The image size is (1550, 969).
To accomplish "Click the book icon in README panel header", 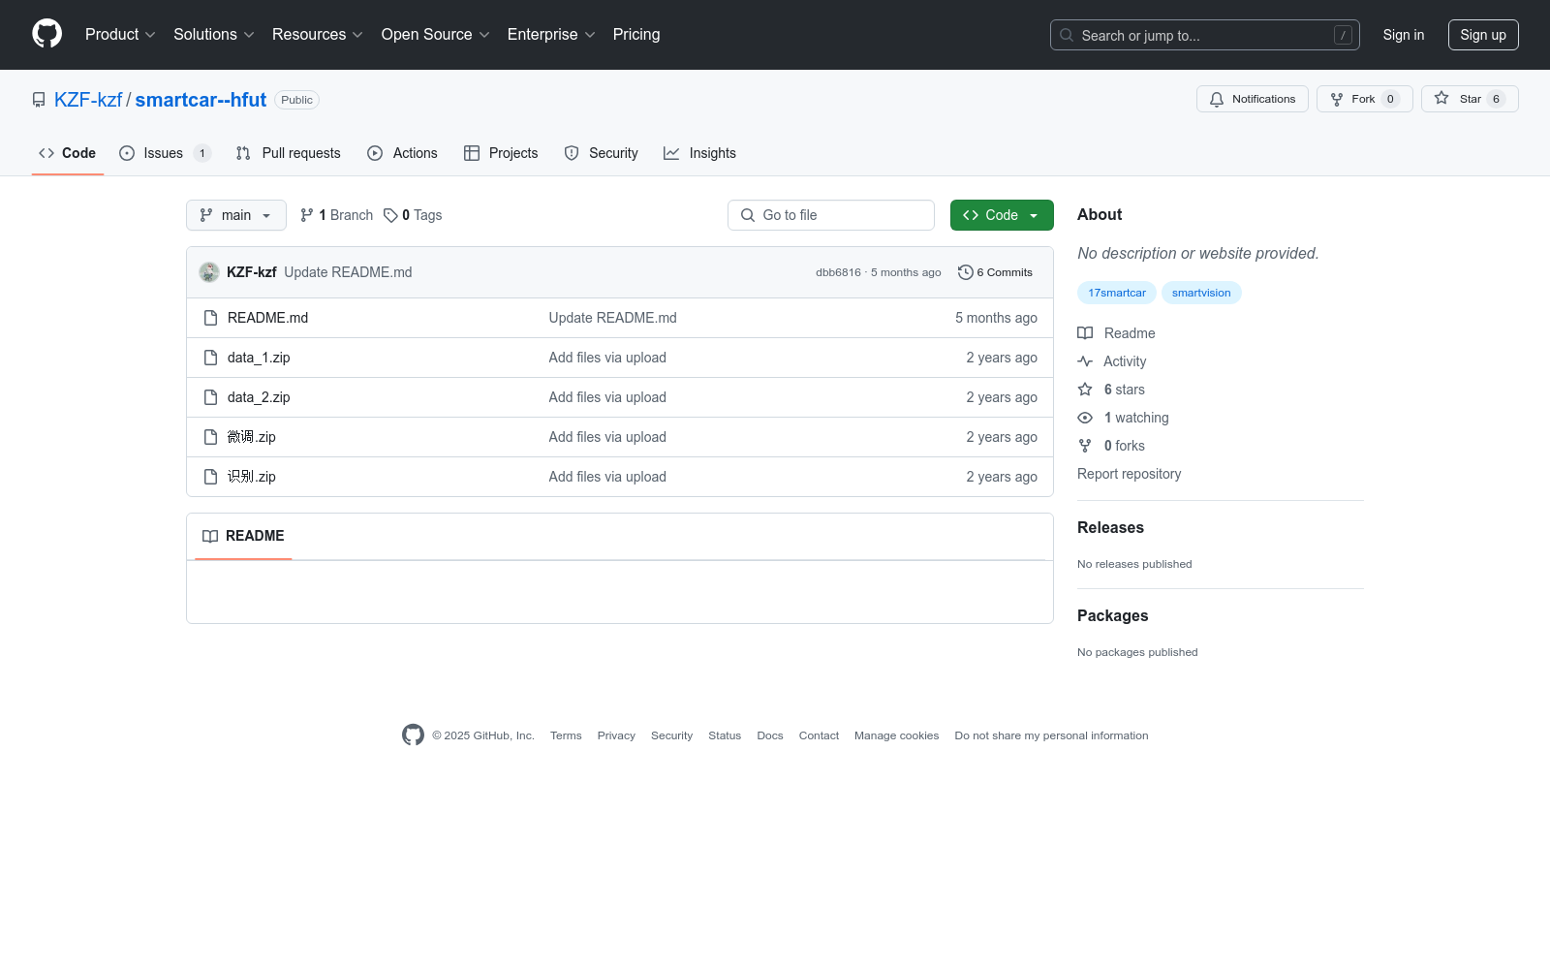I will click(x=210, y=536).
